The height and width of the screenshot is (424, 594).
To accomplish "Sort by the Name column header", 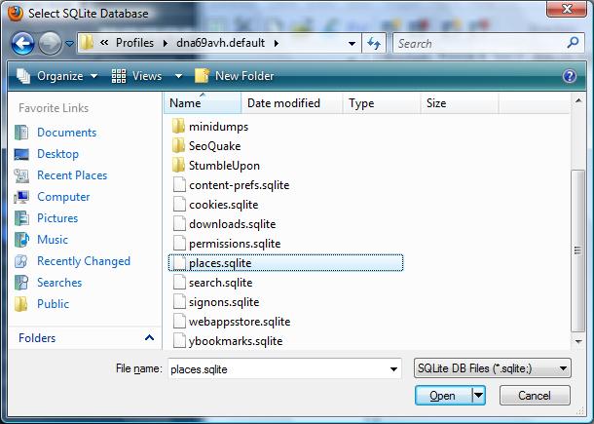I will click(x=203, y=103).
